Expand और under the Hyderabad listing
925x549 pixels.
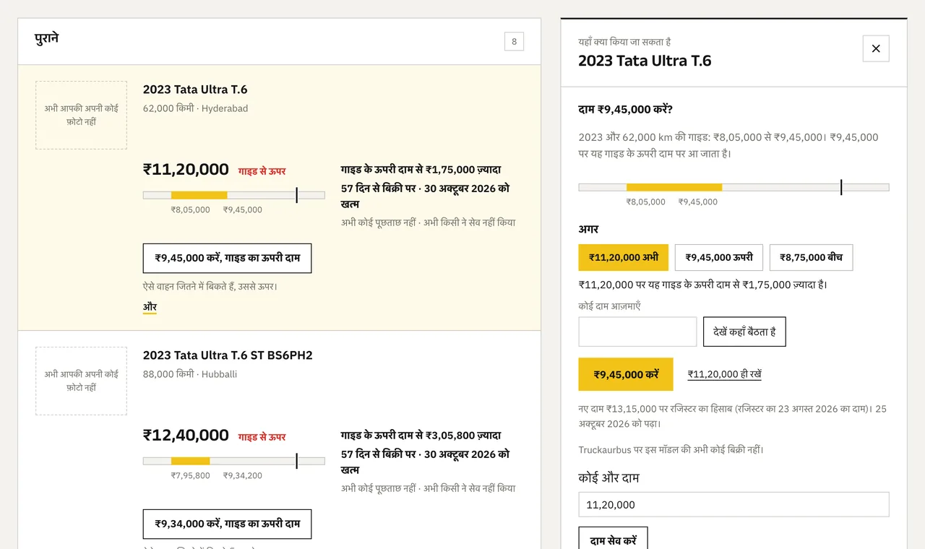point(150,307)
